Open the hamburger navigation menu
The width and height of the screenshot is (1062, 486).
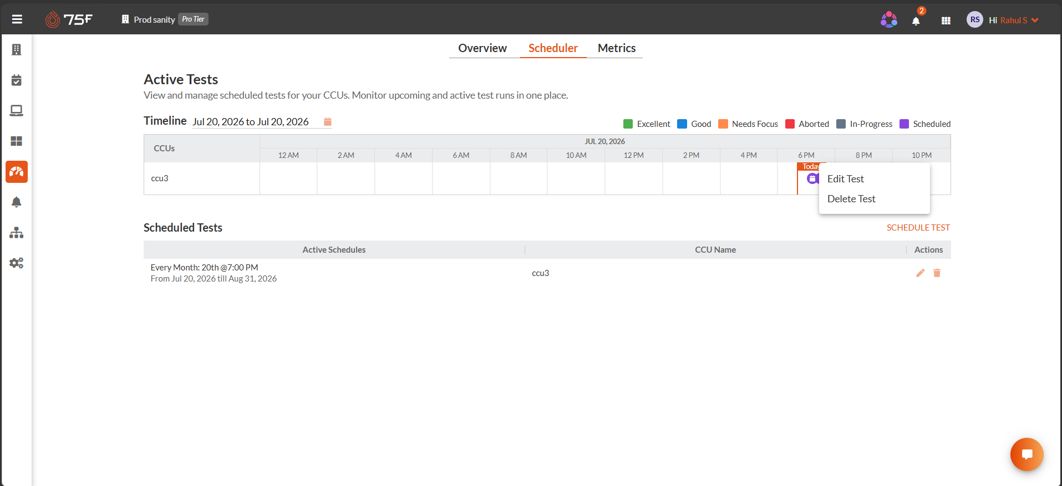tap(17, 19)
